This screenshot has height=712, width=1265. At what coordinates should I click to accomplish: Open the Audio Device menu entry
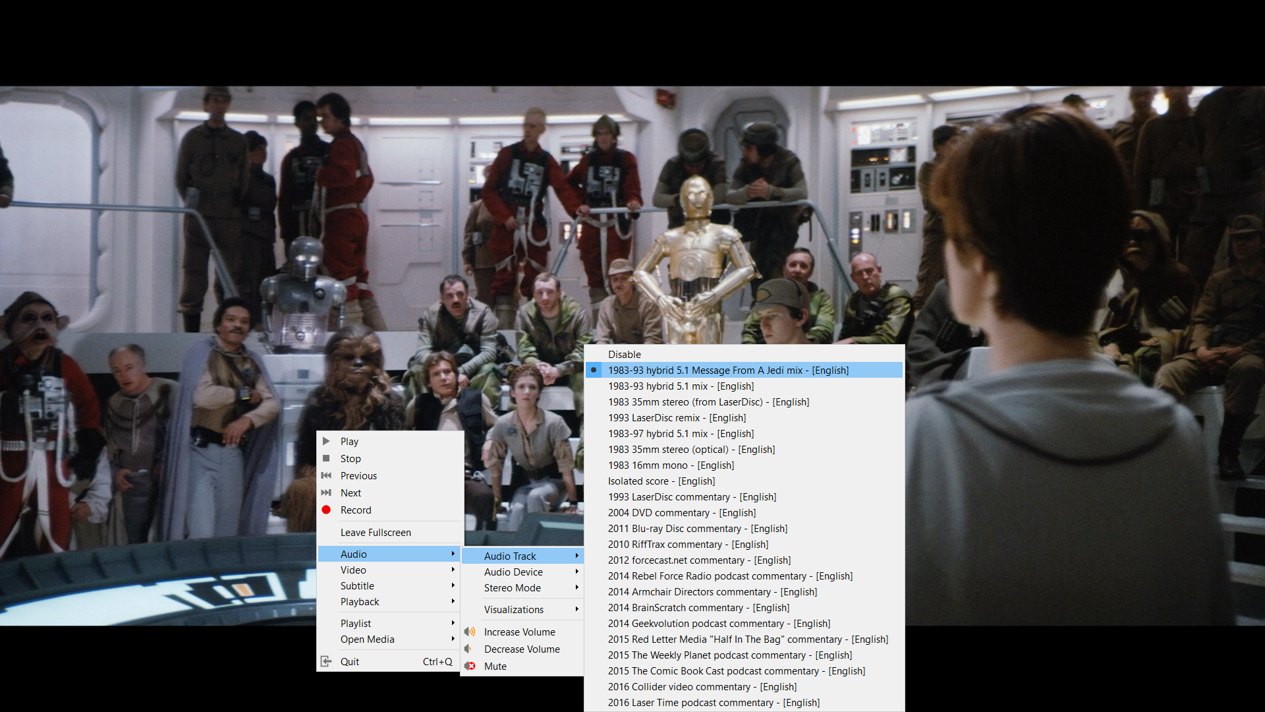tap(522, 572)
